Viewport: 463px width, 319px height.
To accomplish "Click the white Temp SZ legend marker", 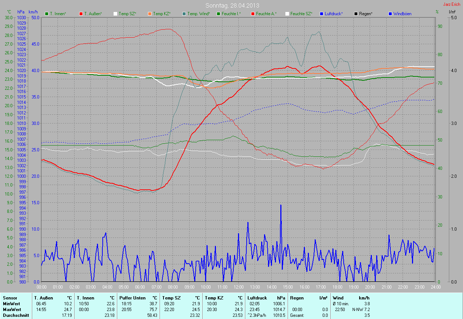I will pos(115,14).
